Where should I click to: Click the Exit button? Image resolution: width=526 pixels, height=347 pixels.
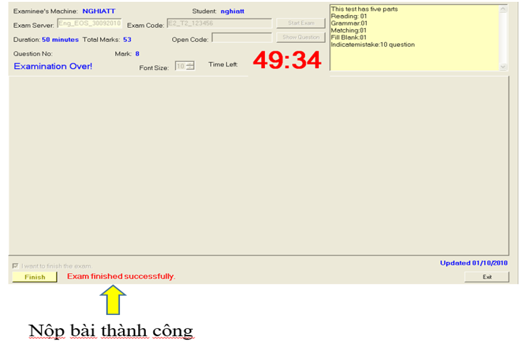click(486, 277)
